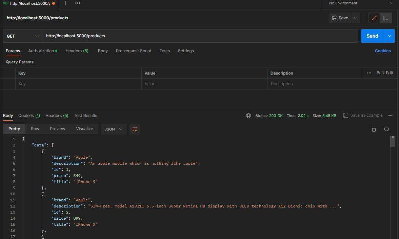Viewport: 399px width, 239px height.
Task: Open response more options ellipsis
Action: tap(391, 116)
